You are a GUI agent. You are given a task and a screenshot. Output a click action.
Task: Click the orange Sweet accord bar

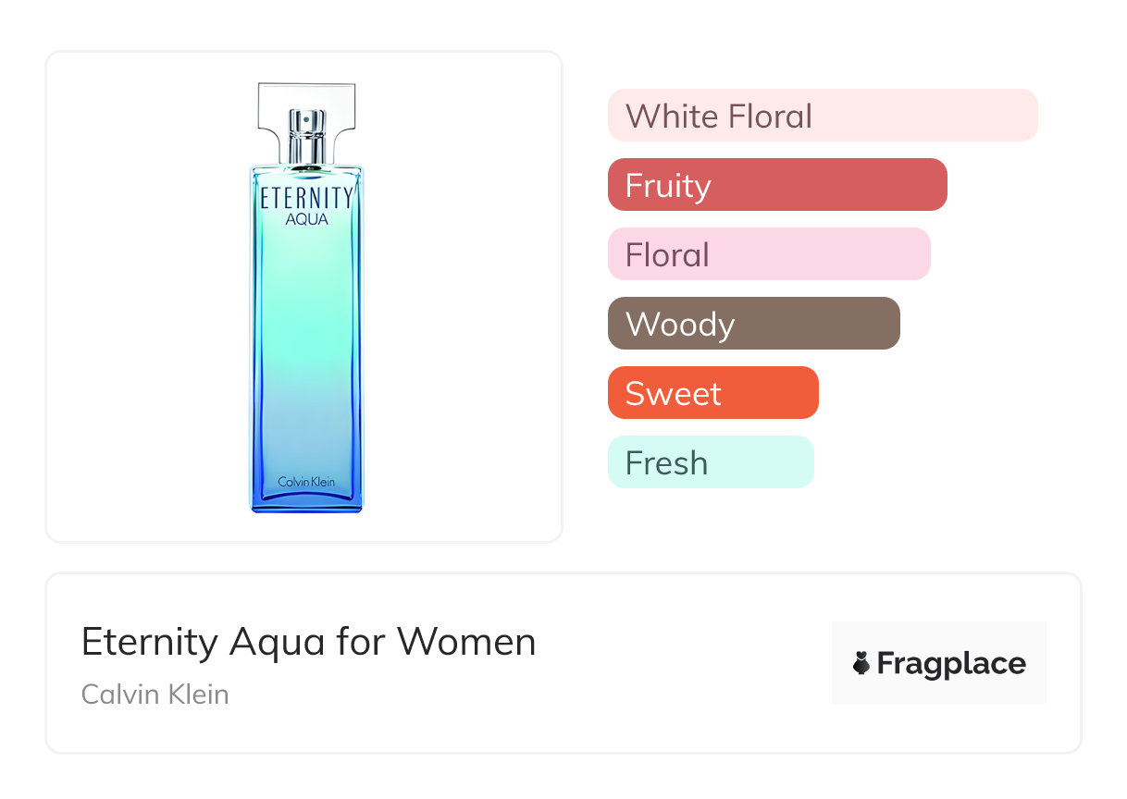coord(712,393)
